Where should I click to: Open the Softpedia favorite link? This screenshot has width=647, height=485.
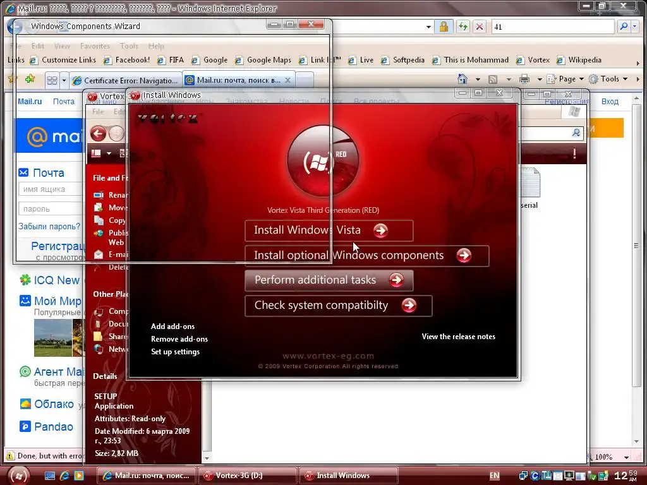[x=402, y=60]
